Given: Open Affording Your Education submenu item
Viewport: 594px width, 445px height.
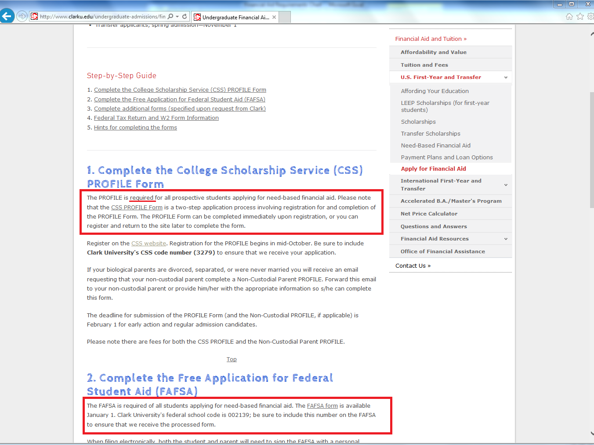Looking at the screenshot, I should click(x=435, y=91).
